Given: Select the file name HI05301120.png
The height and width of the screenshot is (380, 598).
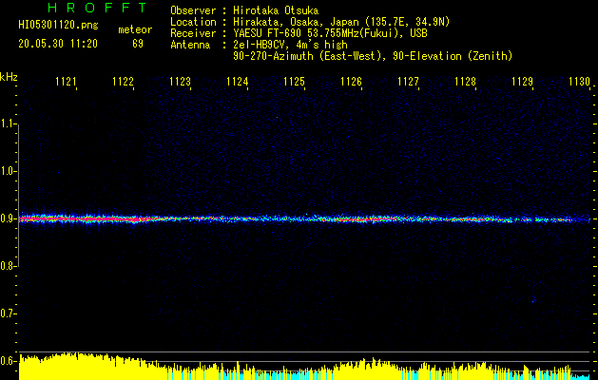Looking at the screenshot, I should (58, 26).
